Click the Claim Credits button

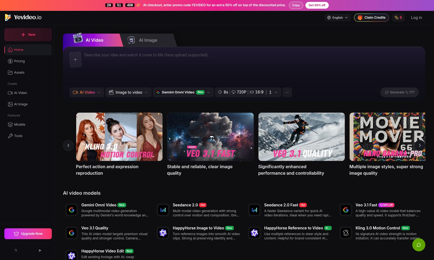pos(371,18)
